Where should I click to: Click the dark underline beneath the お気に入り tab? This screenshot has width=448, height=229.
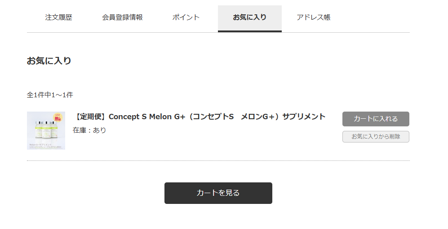[249, 31]
